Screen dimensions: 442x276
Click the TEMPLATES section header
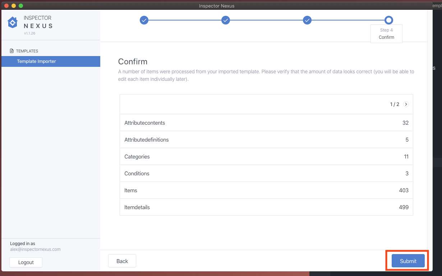(27, 51)
